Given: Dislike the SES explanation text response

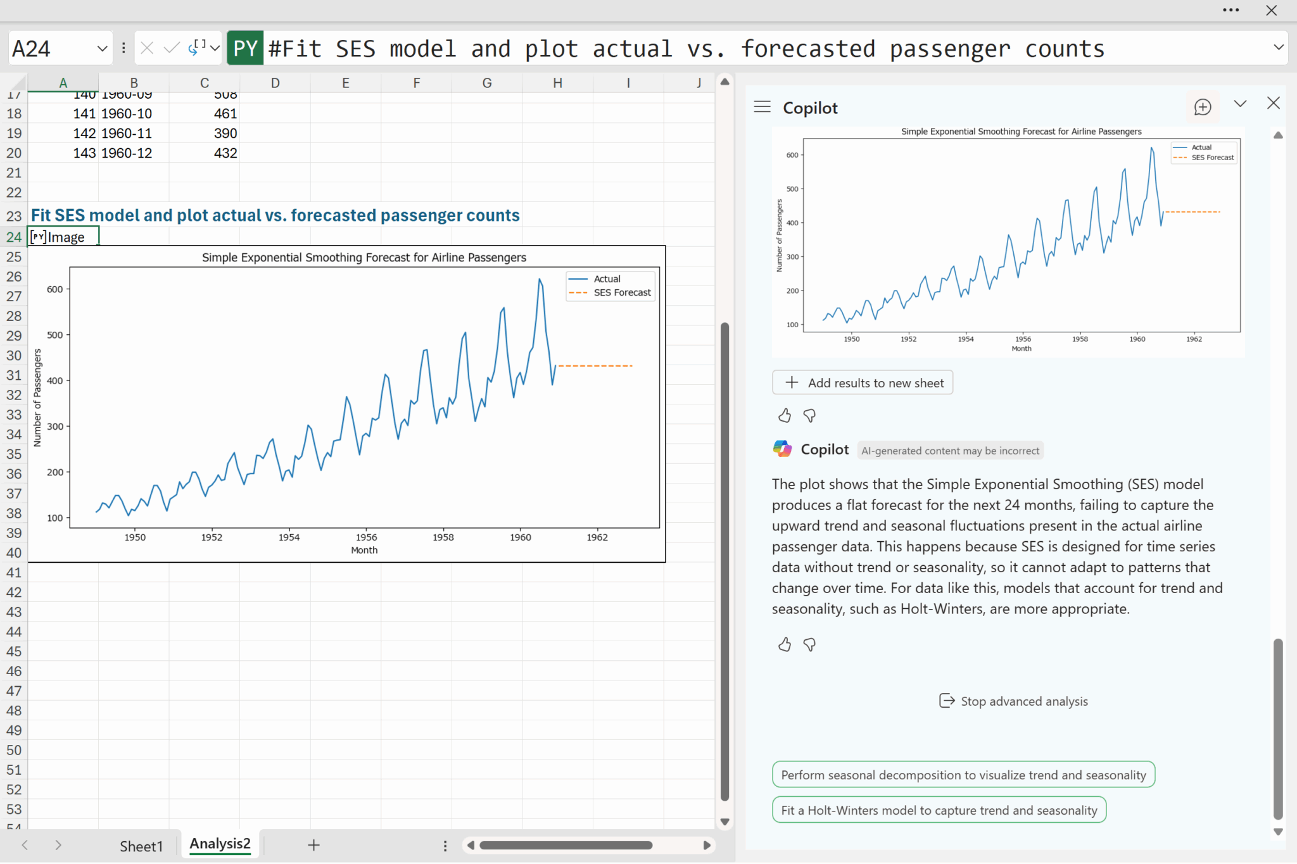Looking at the screenshot, I should pos(809,645).
